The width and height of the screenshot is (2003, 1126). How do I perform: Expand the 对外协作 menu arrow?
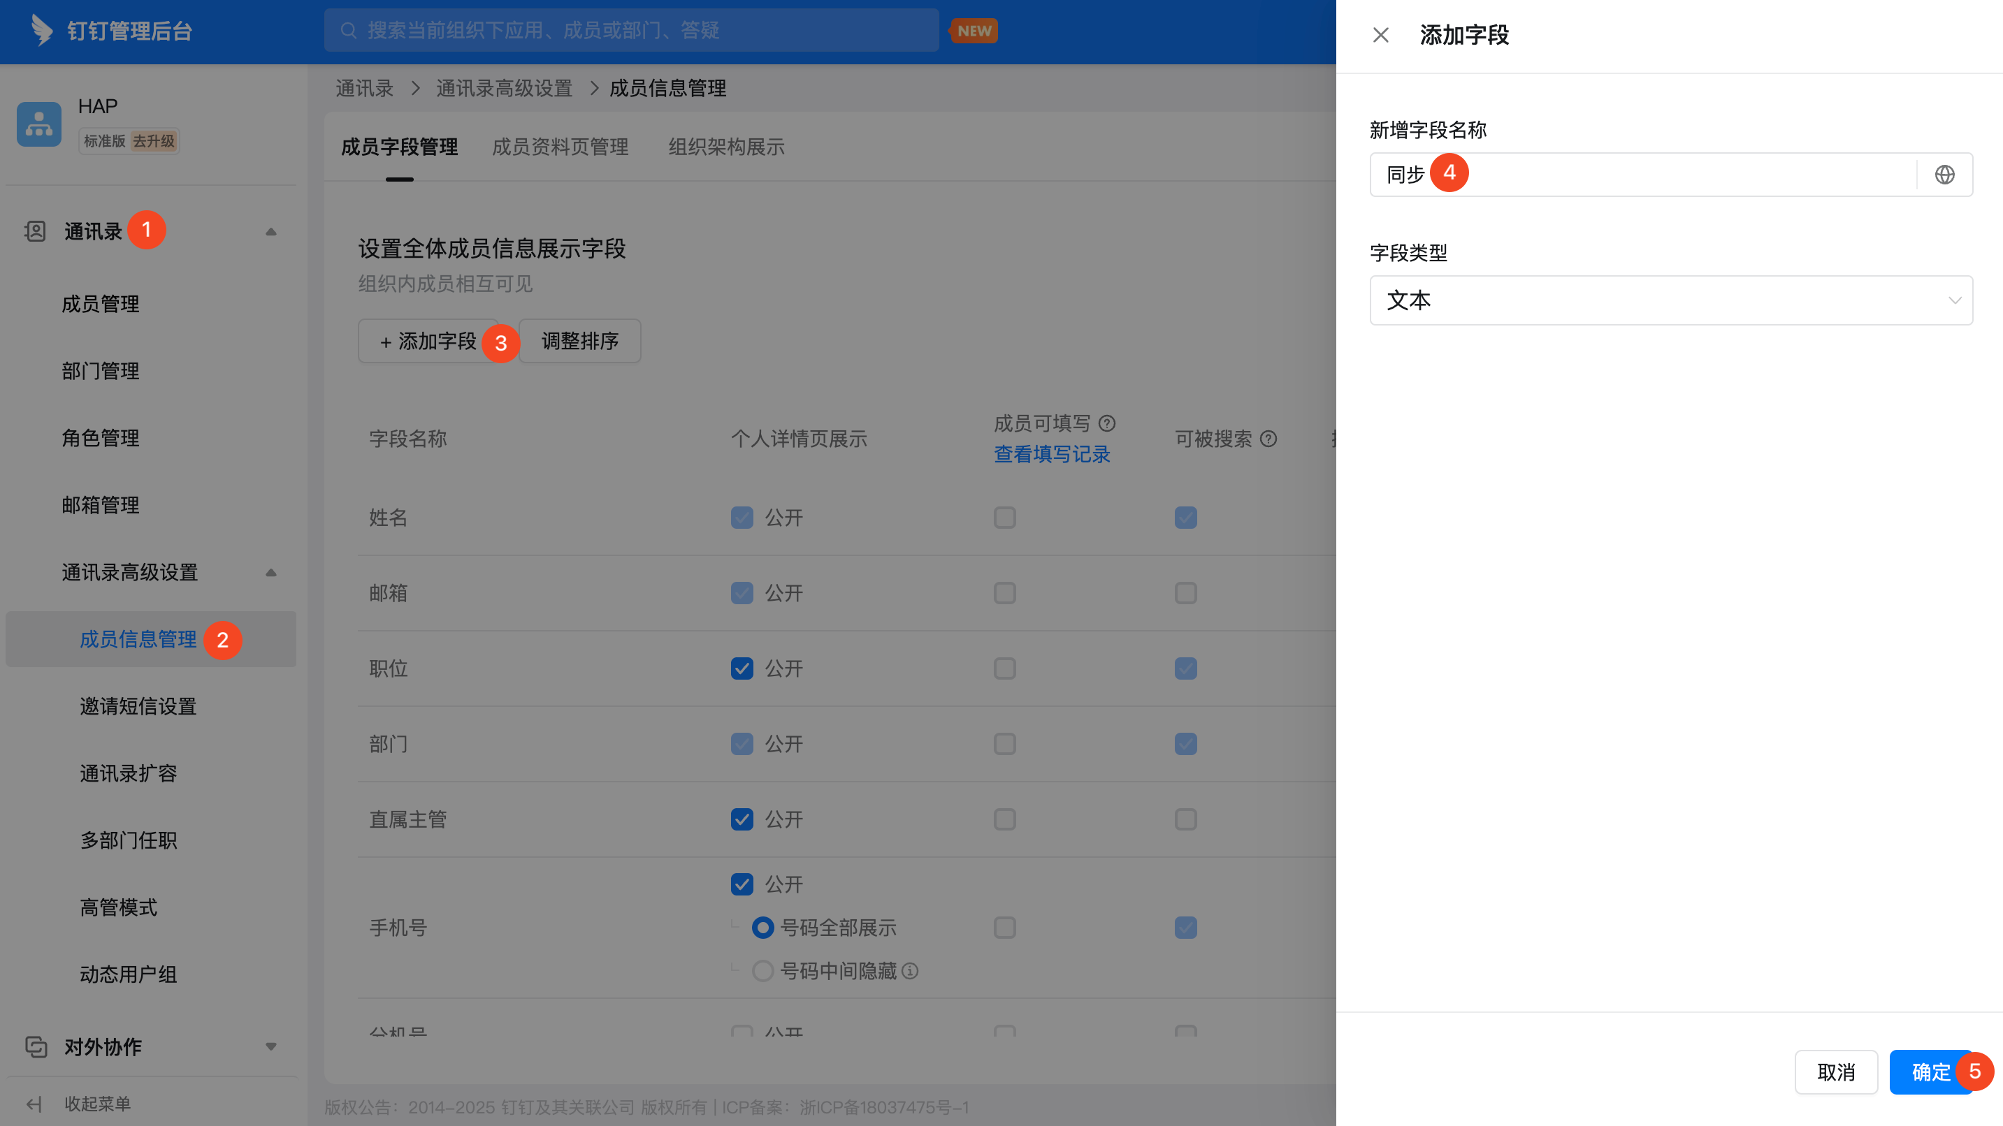click(x=270, y=1046)
